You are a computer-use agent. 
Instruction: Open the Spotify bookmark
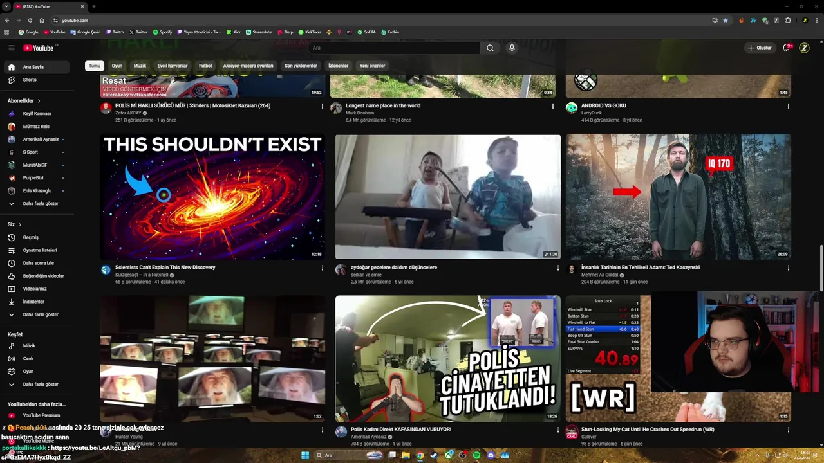[x=162, y=32]
